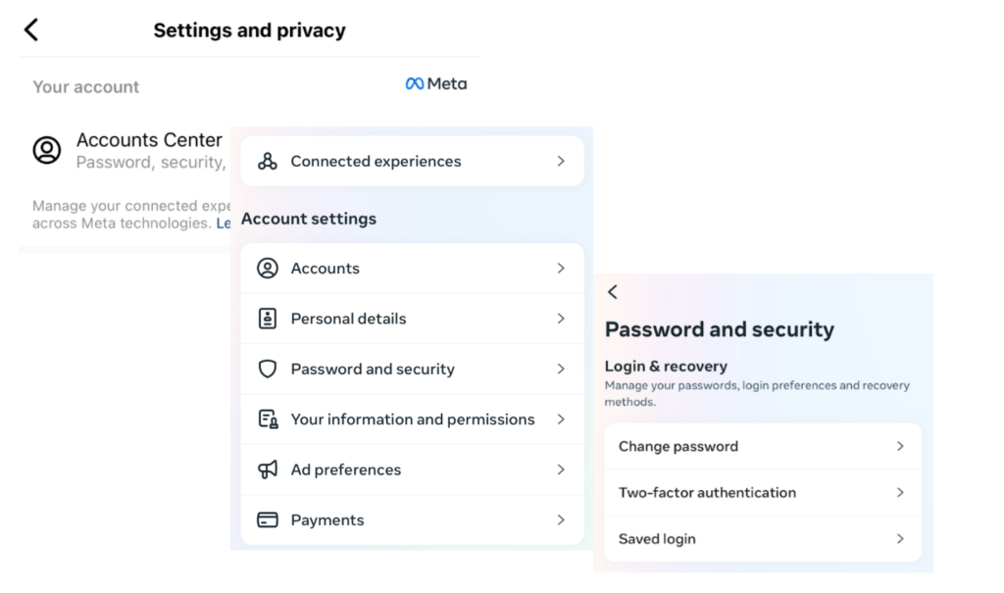Click the Accounts Center profile icon
This screenshot has height=593, width=1004.
47,150
